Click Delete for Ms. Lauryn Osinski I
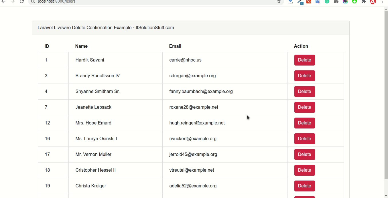388x198 pixels. [x=304, y=139]
